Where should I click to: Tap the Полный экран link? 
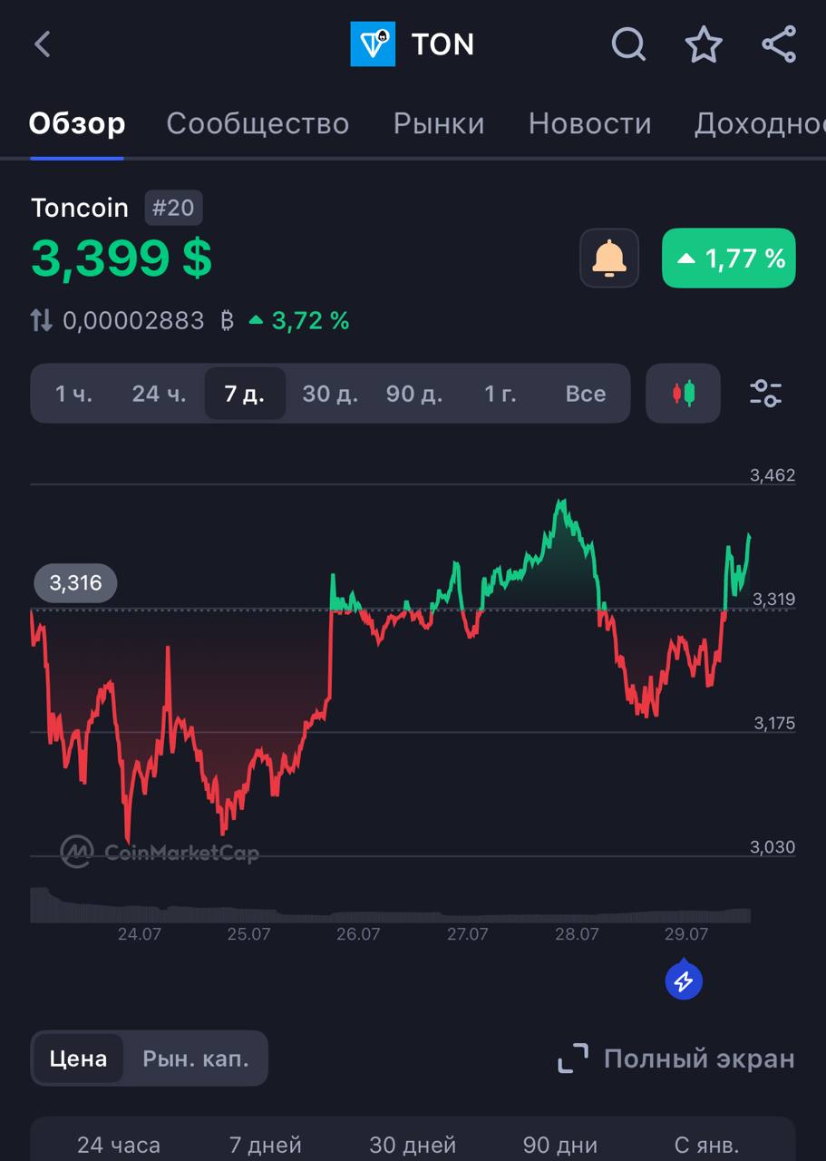tap(699, 1059)
